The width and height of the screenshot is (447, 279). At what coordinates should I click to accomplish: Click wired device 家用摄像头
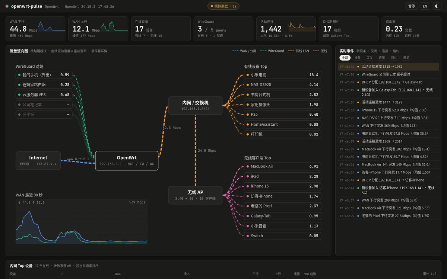point(283,105)
